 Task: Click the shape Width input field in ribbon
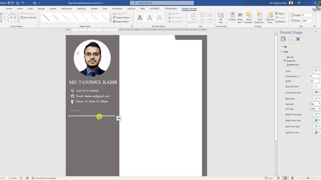(x=306, y=20)
